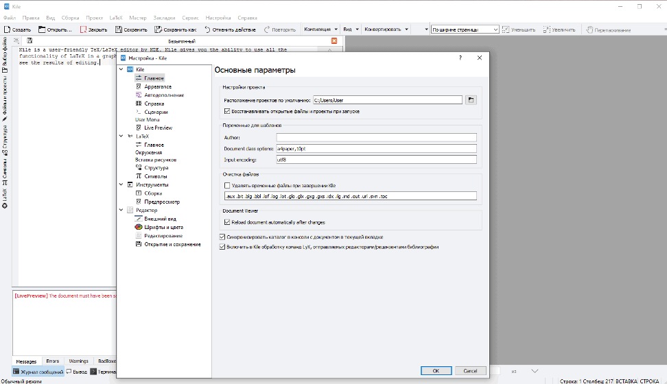Open the Компиляция dropdown arrow
This screenshot has height=384, width=667.
pos(336,29)
